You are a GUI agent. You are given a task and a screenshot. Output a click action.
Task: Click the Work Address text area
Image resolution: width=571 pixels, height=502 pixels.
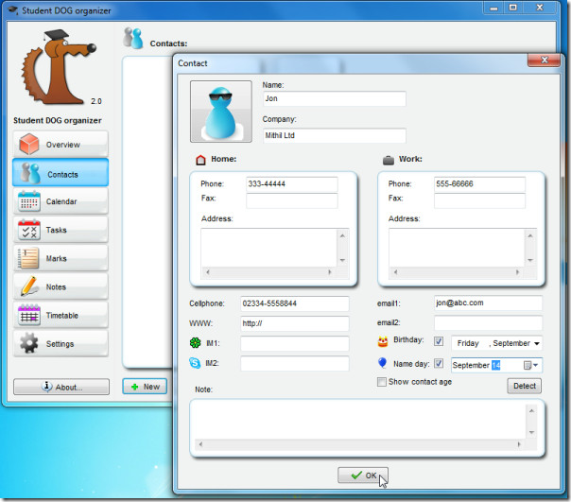pos(457,248)
